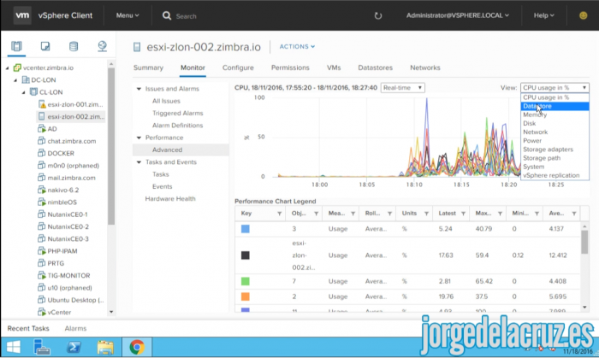
Task: Open the Events item in sidebar
Action: coord(163,186)
